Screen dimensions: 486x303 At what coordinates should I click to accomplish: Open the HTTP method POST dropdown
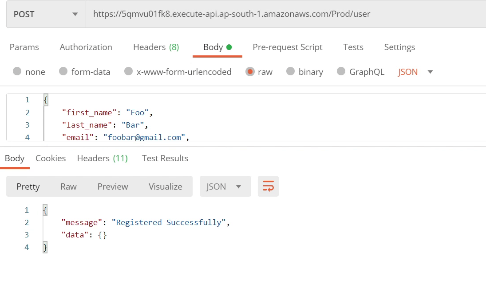46,14
